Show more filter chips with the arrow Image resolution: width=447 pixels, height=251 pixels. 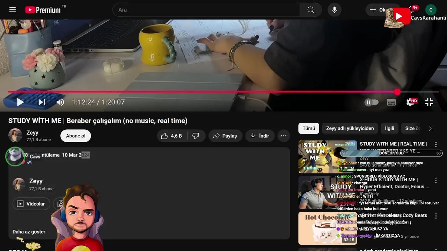tap(430, 129)
